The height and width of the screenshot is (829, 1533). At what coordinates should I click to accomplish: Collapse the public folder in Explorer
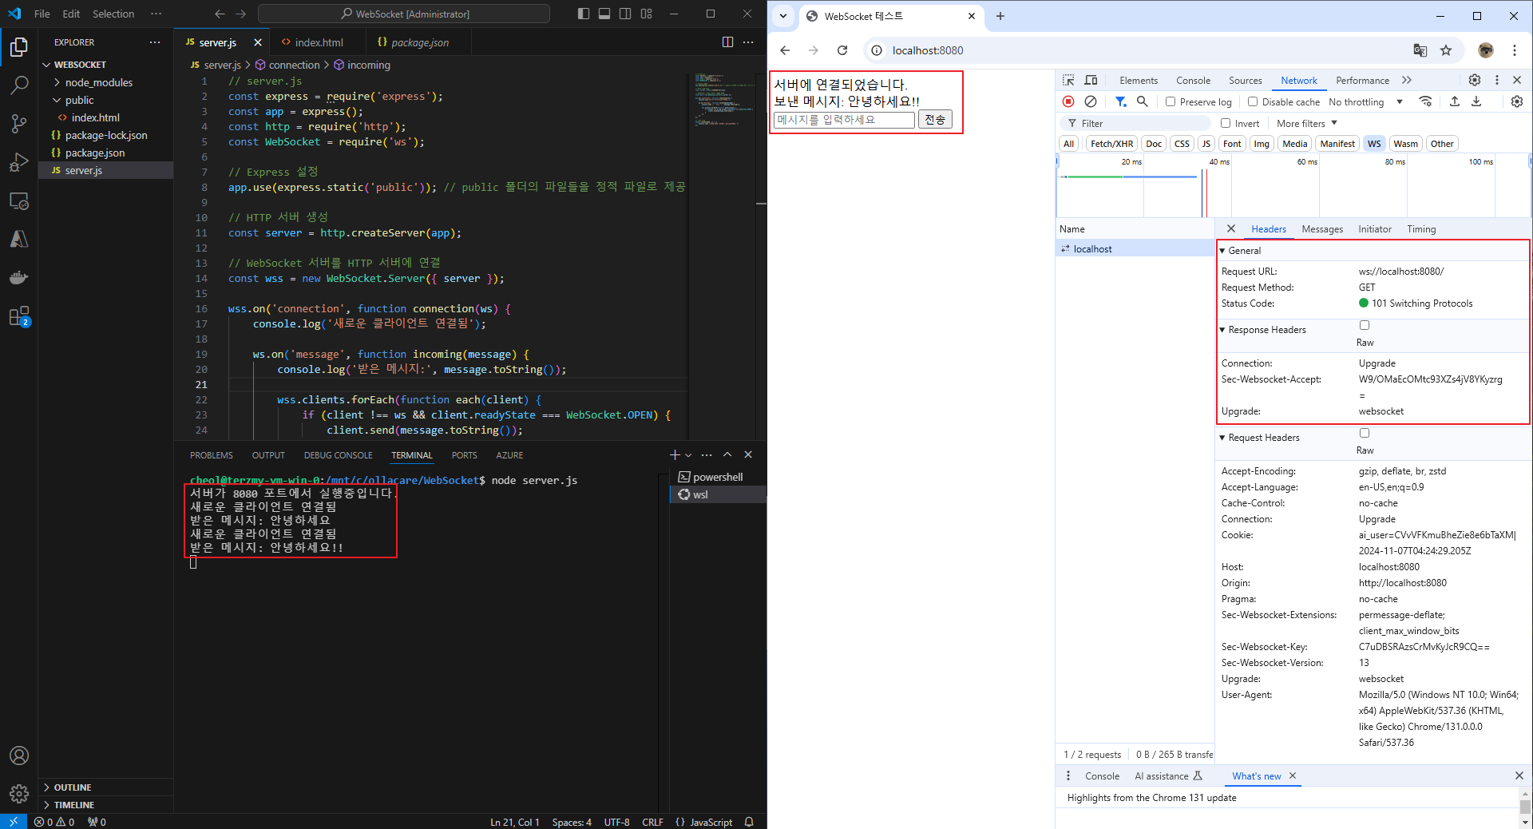point(79,100)
